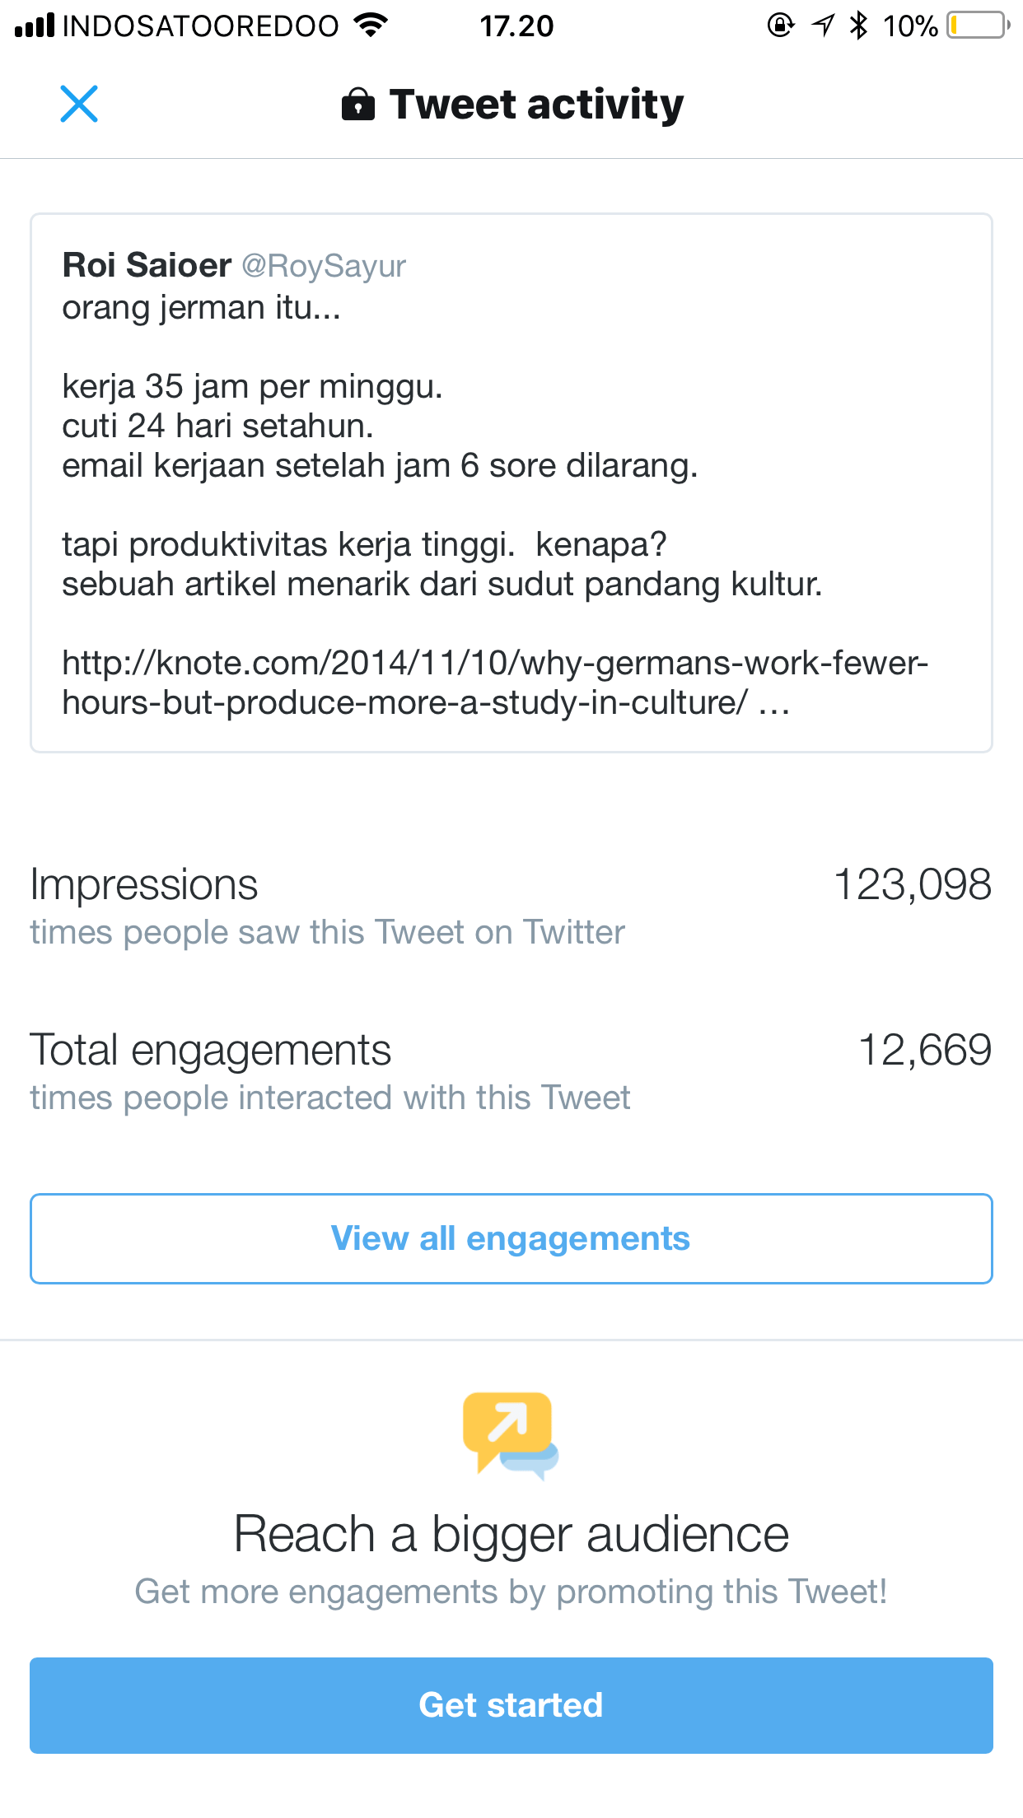Tap the Reach a bigger audience heading
Viewport: 1023px width, 1818px height.
[x=511, y=1535]
